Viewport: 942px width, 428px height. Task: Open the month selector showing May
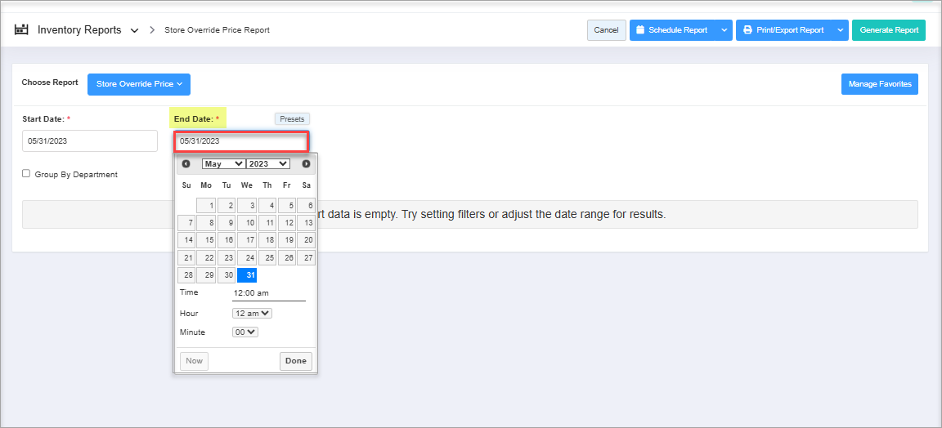click(x=223, y=164)
